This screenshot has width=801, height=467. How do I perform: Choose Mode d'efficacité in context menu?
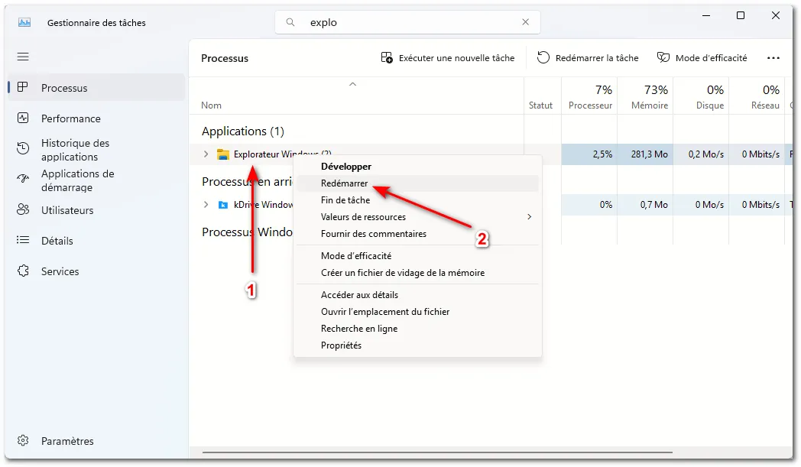(417, 256)
